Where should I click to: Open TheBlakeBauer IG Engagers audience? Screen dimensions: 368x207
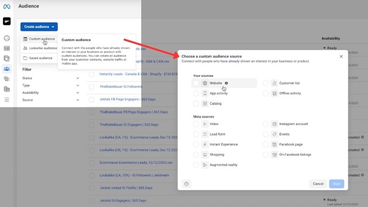click(129, 125)
